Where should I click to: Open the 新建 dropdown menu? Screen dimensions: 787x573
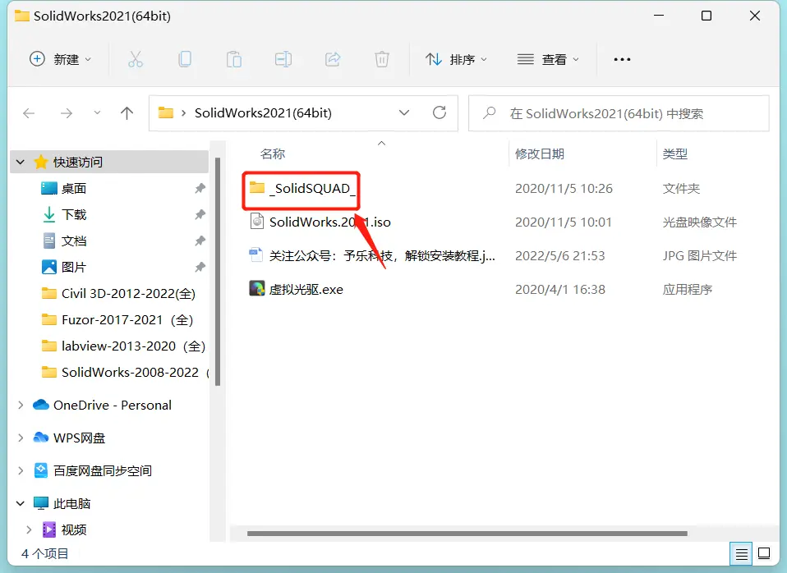pos(60,59)
